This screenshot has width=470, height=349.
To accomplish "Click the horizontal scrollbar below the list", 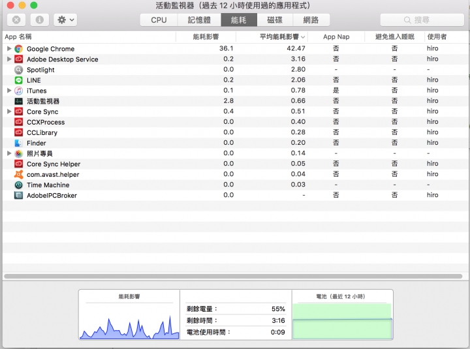I will pyautogui.click(x=233, y=276).
